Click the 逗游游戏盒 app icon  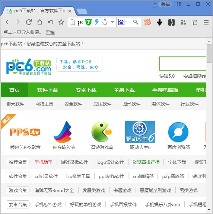pyautogui.click(x=102, y=132)
